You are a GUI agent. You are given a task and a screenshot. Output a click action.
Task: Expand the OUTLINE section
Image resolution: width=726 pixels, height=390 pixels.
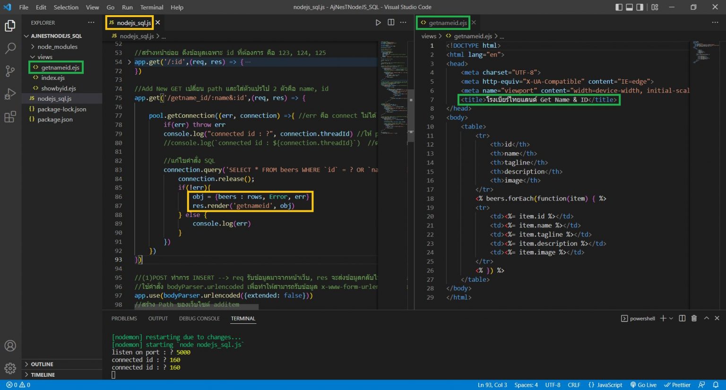pos(42,364)
